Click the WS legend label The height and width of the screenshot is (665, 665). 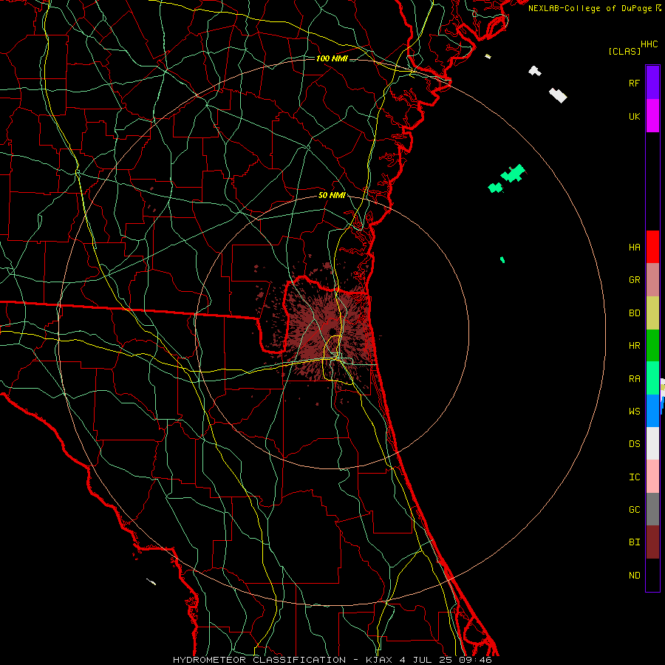pos(634,412)
